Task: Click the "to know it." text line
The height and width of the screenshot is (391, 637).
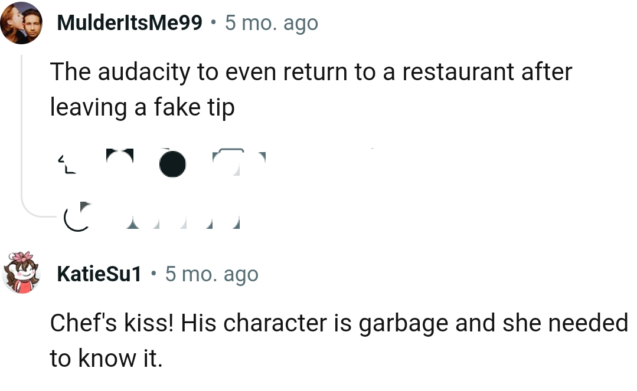Action: click(106, 358)
